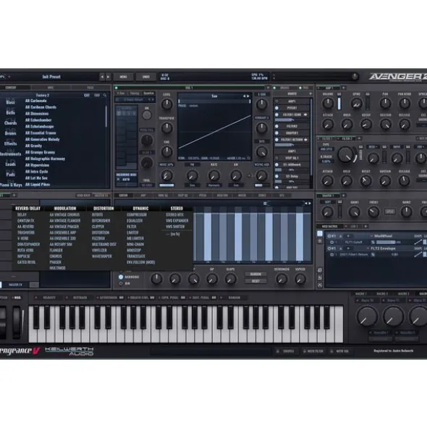
Task: Select the Bass category icon
Action: coord(10,102)
